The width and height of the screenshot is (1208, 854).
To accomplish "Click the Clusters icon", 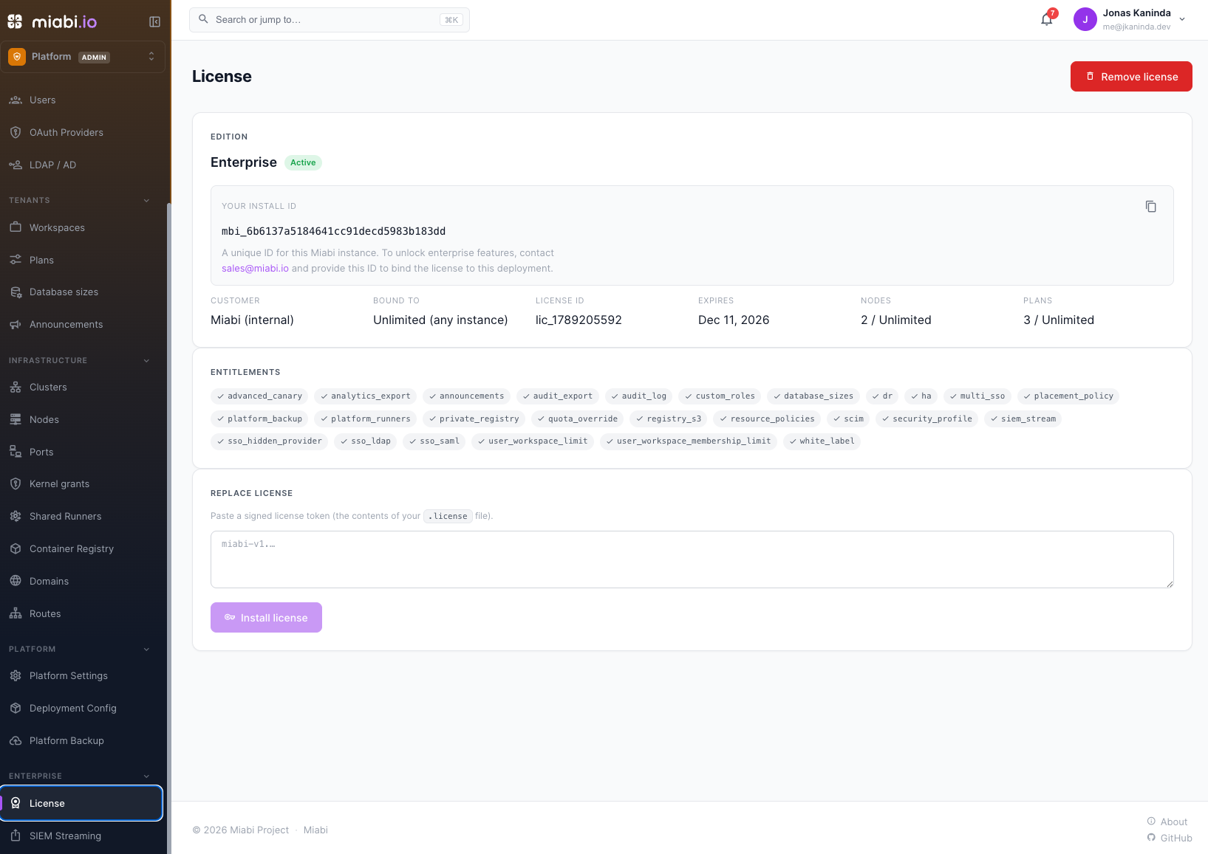I will (16, 387).
